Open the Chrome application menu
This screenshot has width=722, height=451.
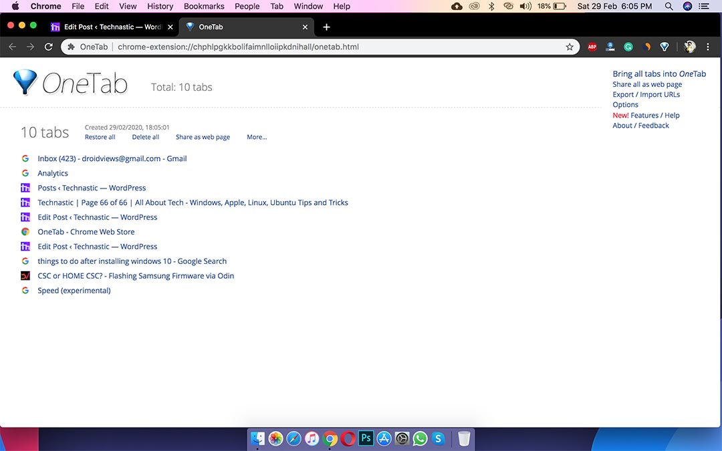pyautogui.click(x=45, y=7)
